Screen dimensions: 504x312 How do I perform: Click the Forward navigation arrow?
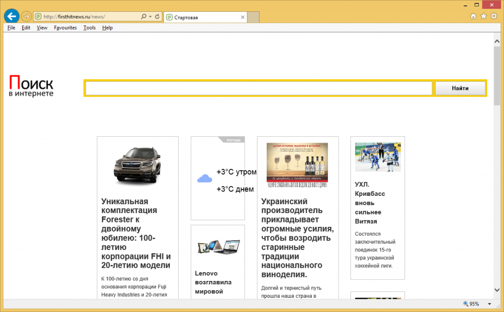(x=26, y=16)
